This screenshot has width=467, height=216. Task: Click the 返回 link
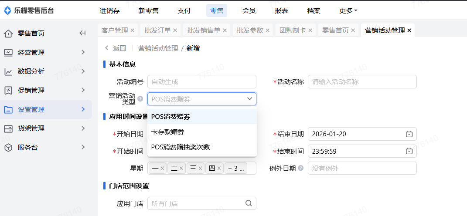click(119, 48)
